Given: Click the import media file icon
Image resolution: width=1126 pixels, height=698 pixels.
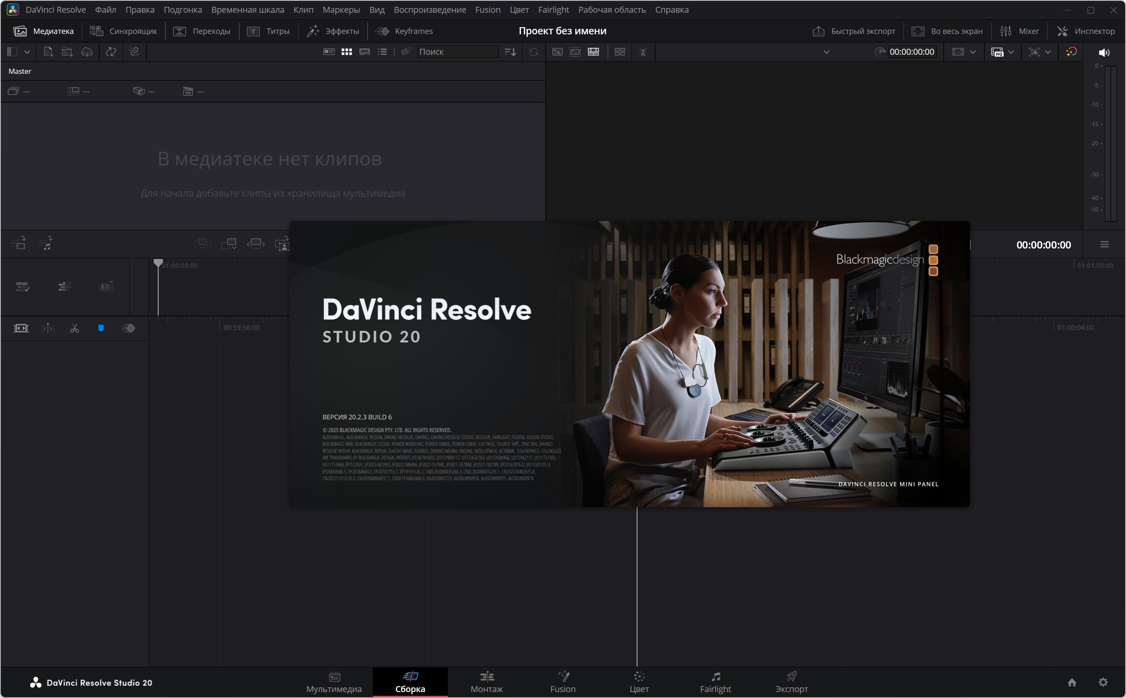Looking at the screenshot, I should [48, 52].
